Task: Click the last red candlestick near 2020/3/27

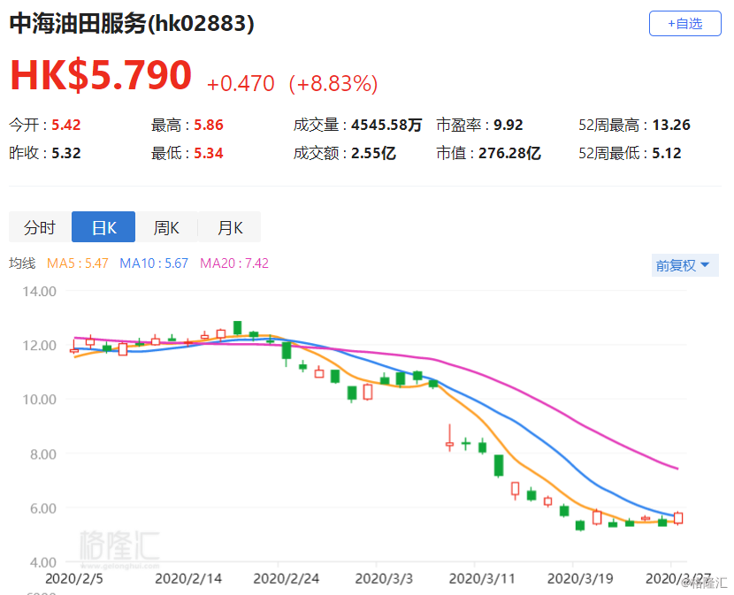Action: pyautogui.click(x=678, y=518)
